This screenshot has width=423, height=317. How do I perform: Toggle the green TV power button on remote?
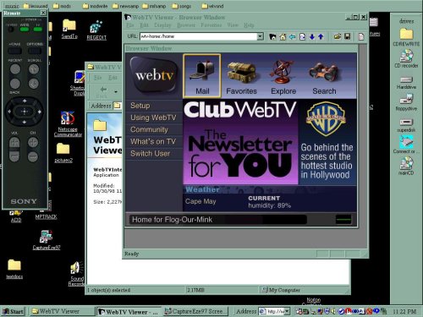[37, 29]
